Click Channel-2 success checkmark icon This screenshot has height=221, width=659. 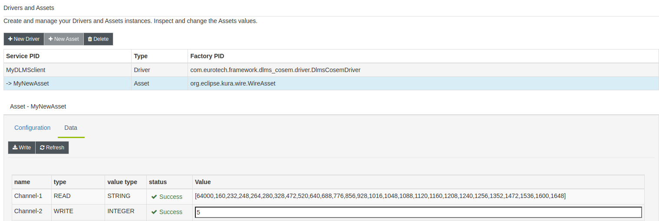(x=154, y=212)
